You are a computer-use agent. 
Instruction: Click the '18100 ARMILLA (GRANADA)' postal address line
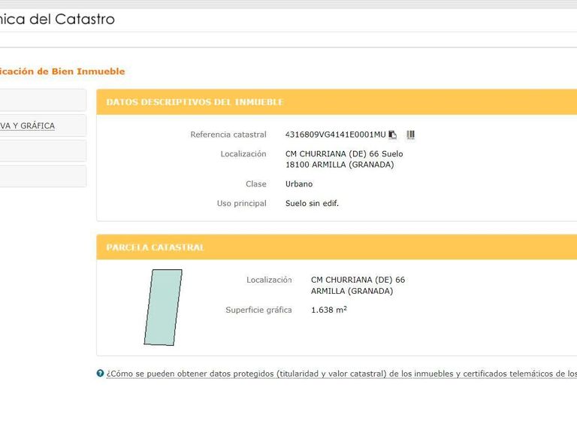[x=340, y=165]
